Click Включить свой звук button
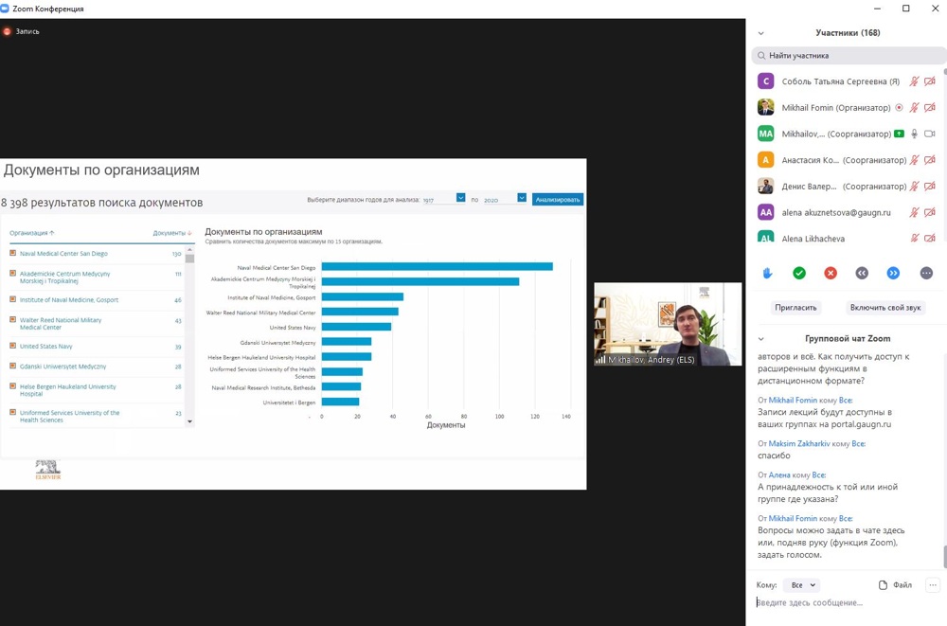The height and width of the screenshot is (626, 947). (885, 308)
